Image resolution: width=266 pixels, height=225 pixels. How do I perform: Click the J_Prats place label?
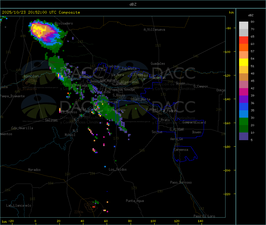tap(164, 120)
